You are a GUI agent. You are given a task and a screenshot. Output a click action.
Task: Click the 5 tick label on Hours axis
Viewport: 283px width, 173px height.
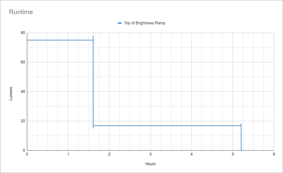pos(233,154)
